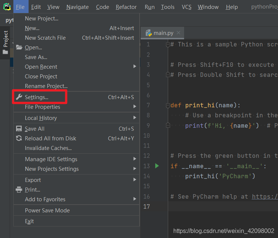Click the Reload All from Disk icon

(19, 138)
